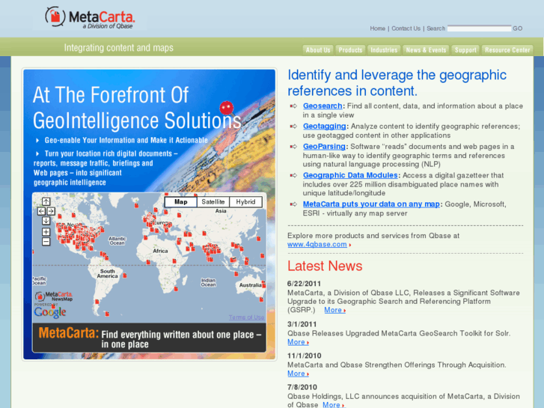Submit search with the GO button
The height and width of the screenshot is (408, 544).
(x=518, y=28)
